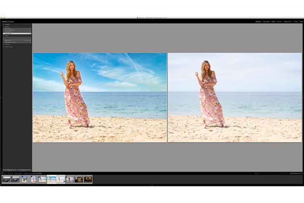Select the left compare image with blue sky
The image size is (304, 203).
point(100,98)
